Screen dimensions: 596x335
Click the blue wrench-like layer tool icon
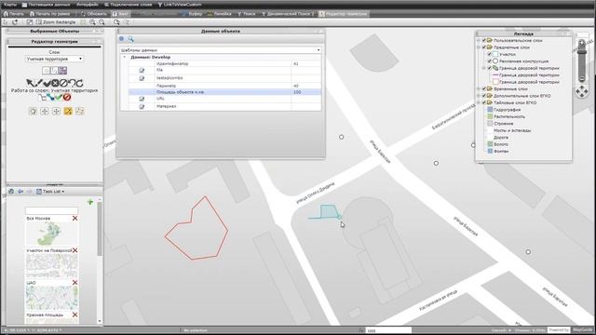(50, 97)
